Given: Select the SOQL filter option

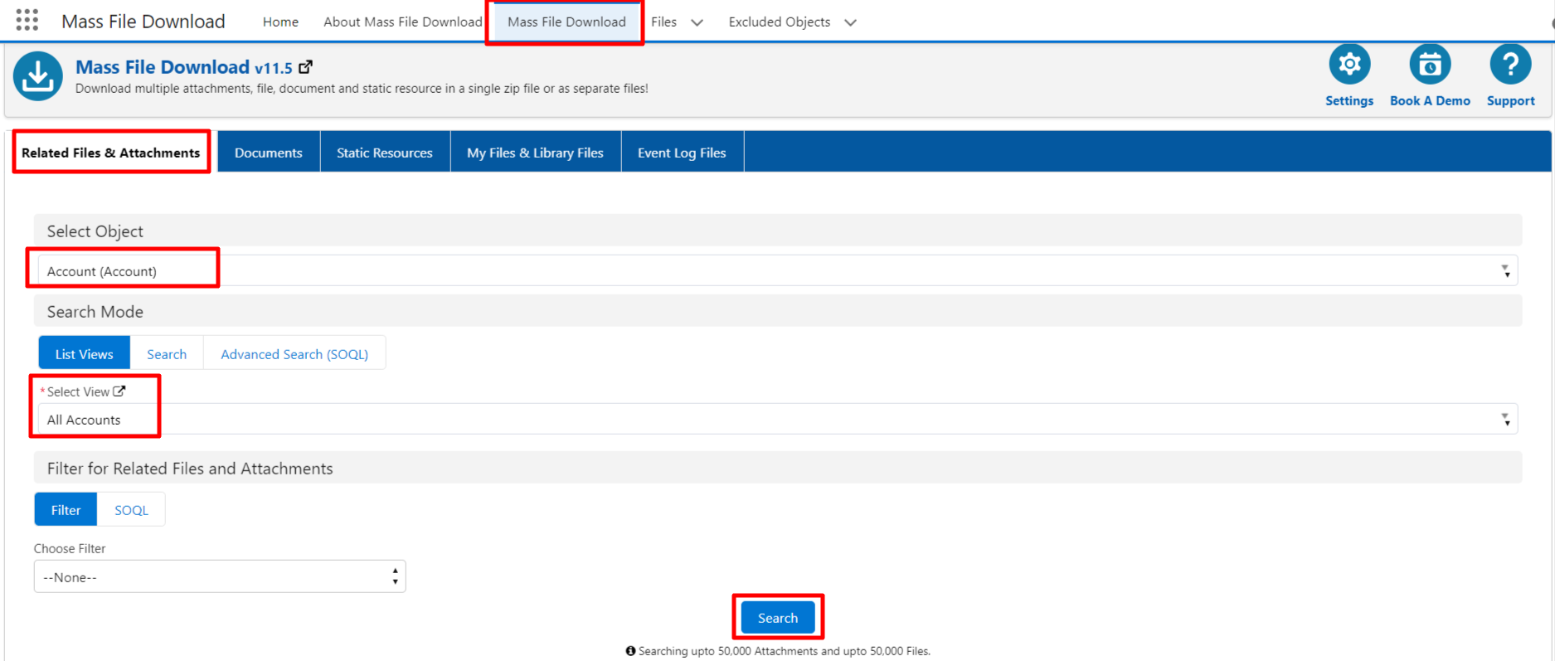Looking at the screenshot, I should coord(131,510).
